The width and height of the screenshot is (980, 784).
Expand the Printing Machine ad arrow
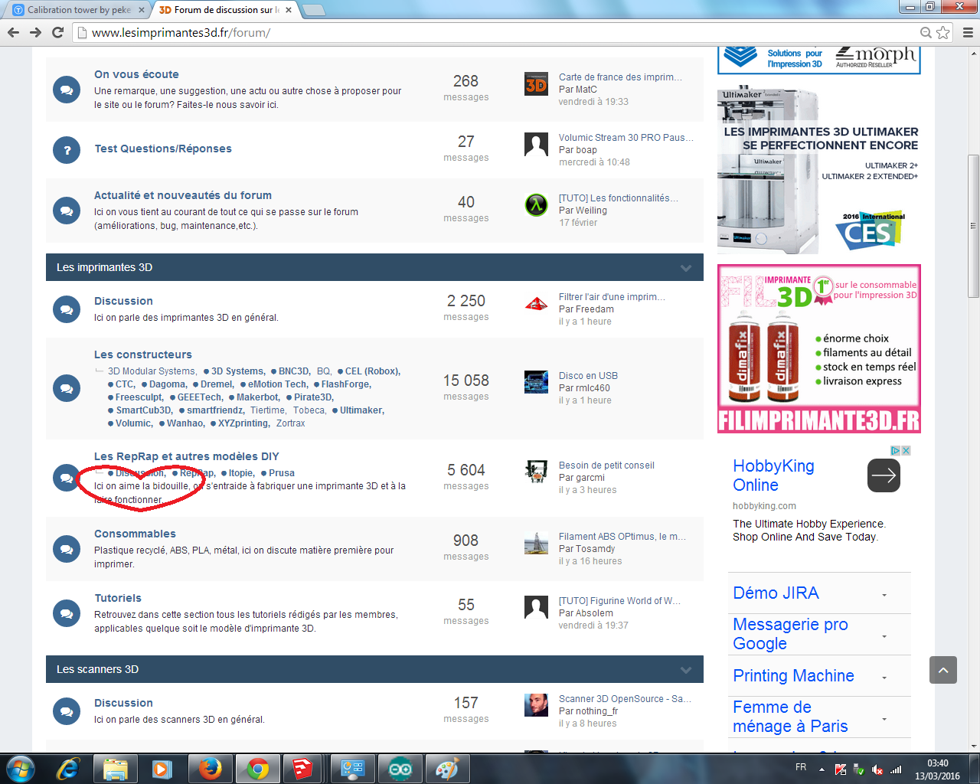coord(884,678)
